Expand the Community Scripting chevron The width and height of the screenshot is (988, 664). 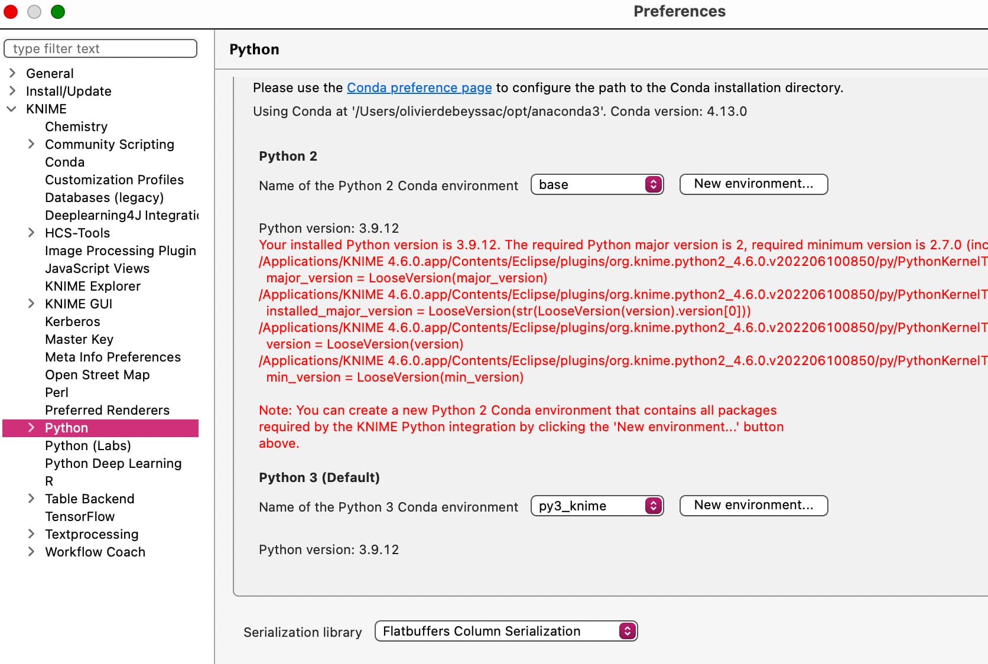31,144
